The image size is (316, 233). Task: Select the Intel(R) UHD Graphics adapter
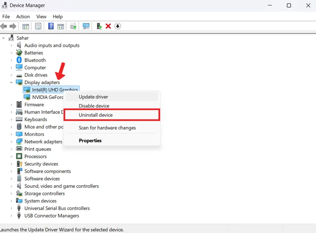point(51,90)
